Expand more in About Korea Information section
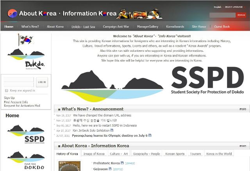Viewport: 250px width, 171px height. pyautogui.click(x=243, y=146)
